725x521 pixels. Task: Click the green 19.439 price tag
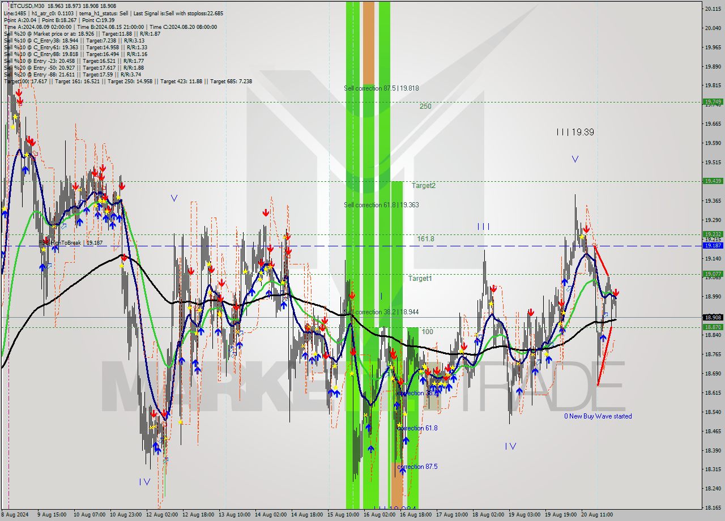[x=713, y=181]
